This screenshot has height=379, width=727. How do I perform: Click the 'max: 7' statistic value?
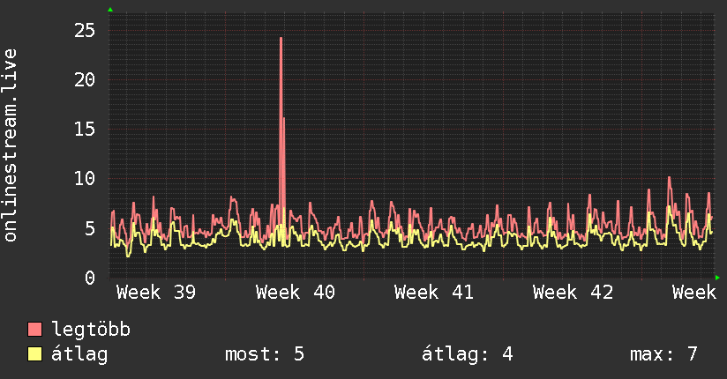point(664,354)
